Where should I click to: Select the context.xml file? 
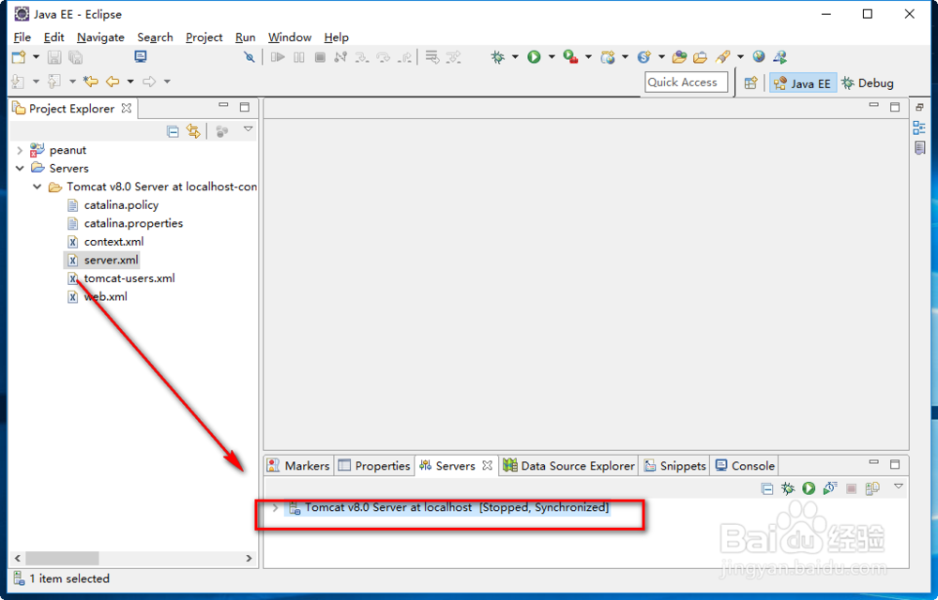[x=113, y=242]
